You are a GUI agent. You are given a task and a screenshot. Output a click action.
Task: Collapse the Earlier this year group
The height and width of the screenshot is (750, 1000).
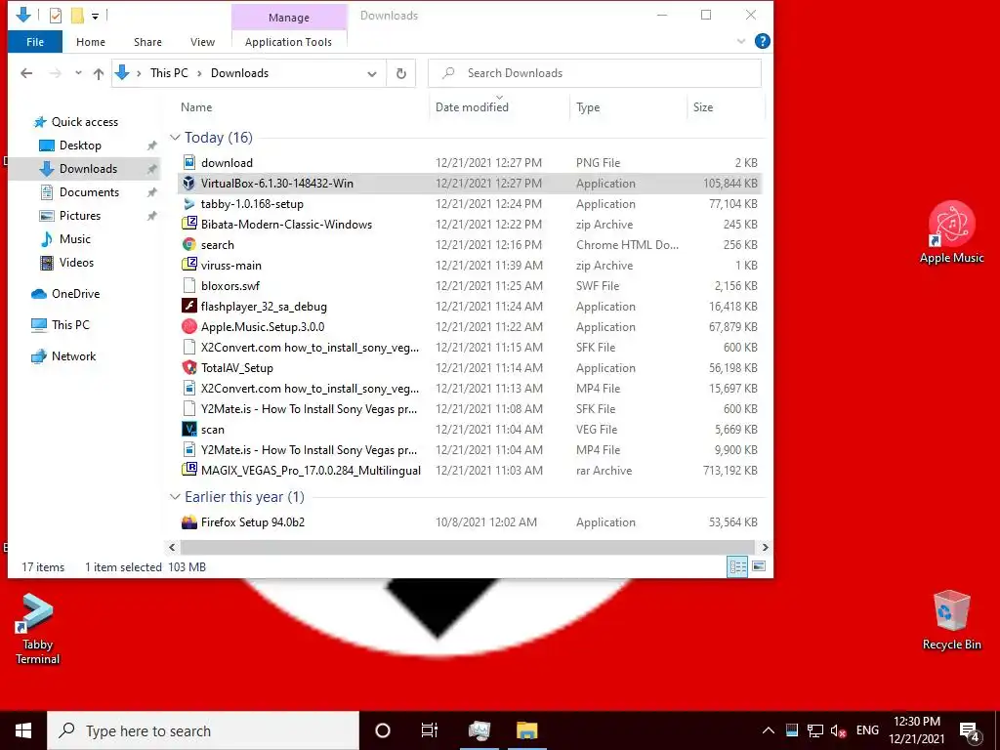pyautogui.click(x=175, y=497)
